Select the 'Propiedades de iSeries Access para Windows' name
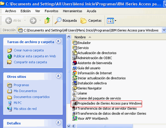The height and width of the screenshot is (128, 166). tap(110, 104)
